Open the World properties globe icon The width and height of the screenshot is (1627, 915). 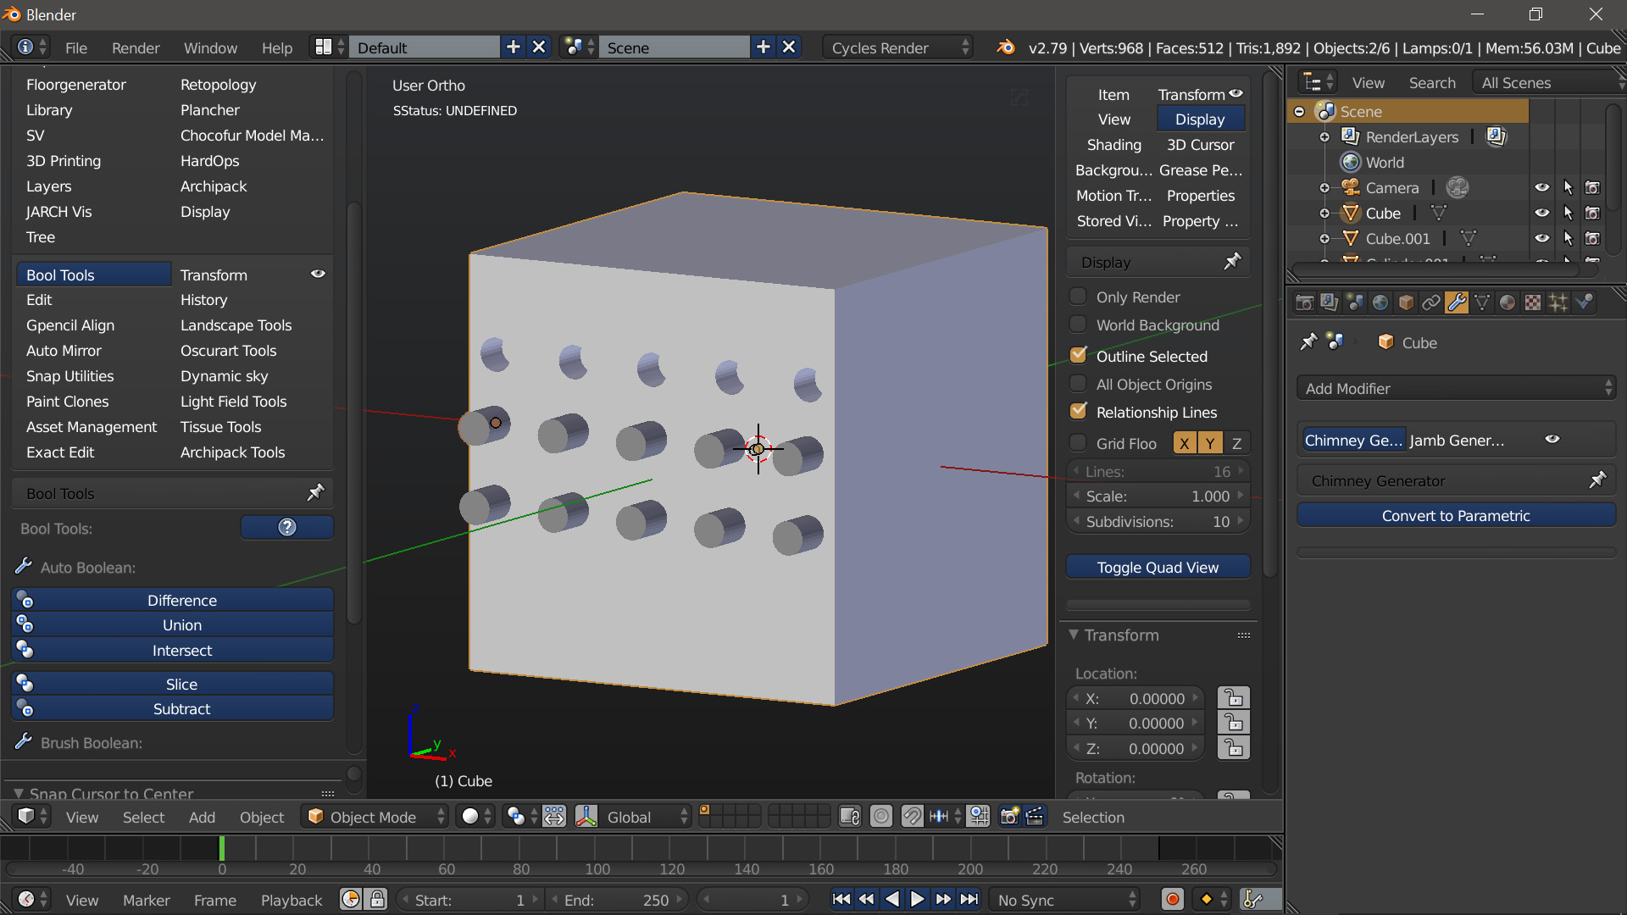1380,302
